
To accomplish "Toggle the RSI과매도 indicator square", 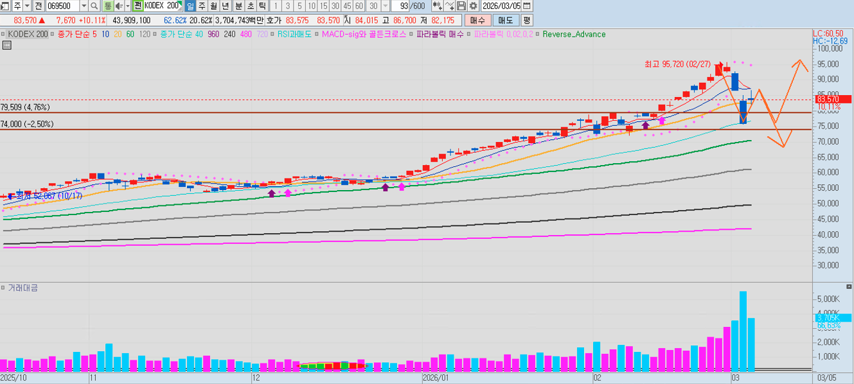I will [272, 34].
